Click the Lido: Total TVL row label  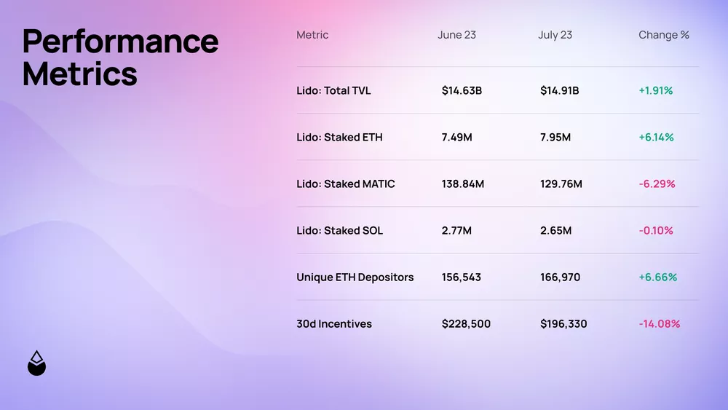335,91
